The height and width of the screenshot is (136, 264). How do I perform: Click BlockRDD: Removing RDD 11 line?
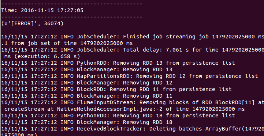[116, 89]
